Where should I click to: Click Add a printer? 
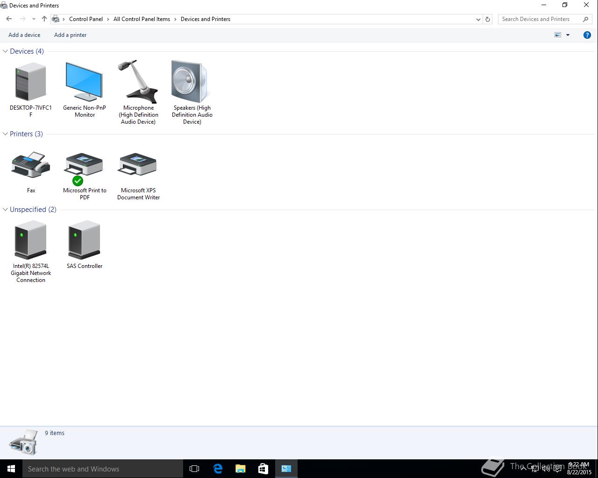tap(70, 35)
